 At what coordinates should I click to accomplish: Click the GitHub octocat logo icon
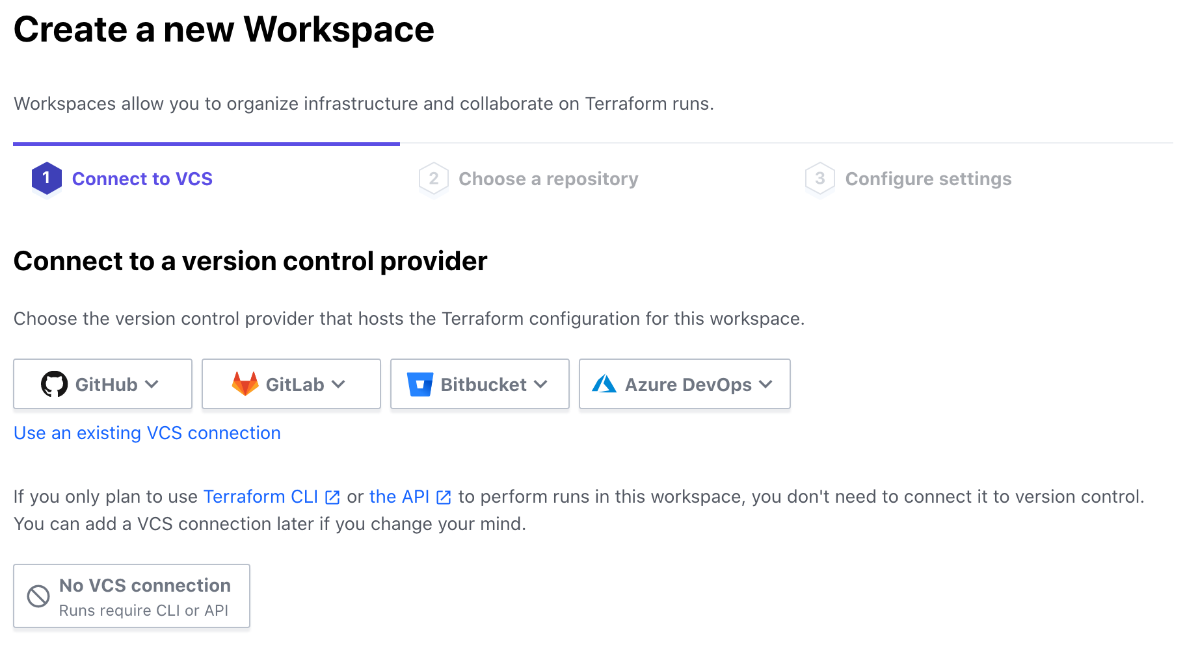pos(54,384)
